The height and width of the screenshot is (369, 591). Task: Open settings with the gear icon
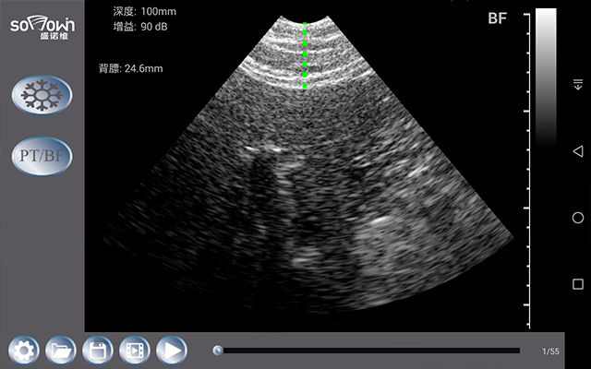click(x=24, y=351)
